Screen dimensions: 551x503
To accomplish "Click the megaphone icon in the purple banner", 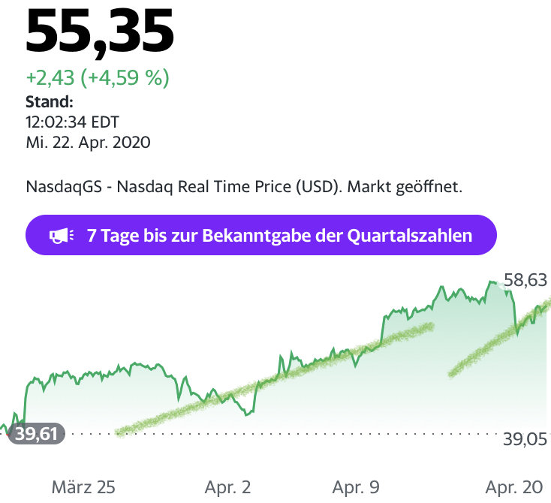I will 61,236.
